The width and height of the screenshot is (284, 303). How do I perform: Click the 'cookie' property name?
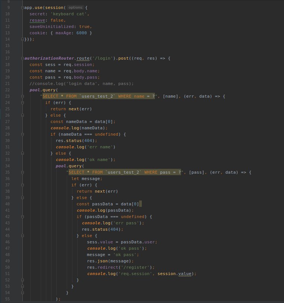click(x=37, y=33)
